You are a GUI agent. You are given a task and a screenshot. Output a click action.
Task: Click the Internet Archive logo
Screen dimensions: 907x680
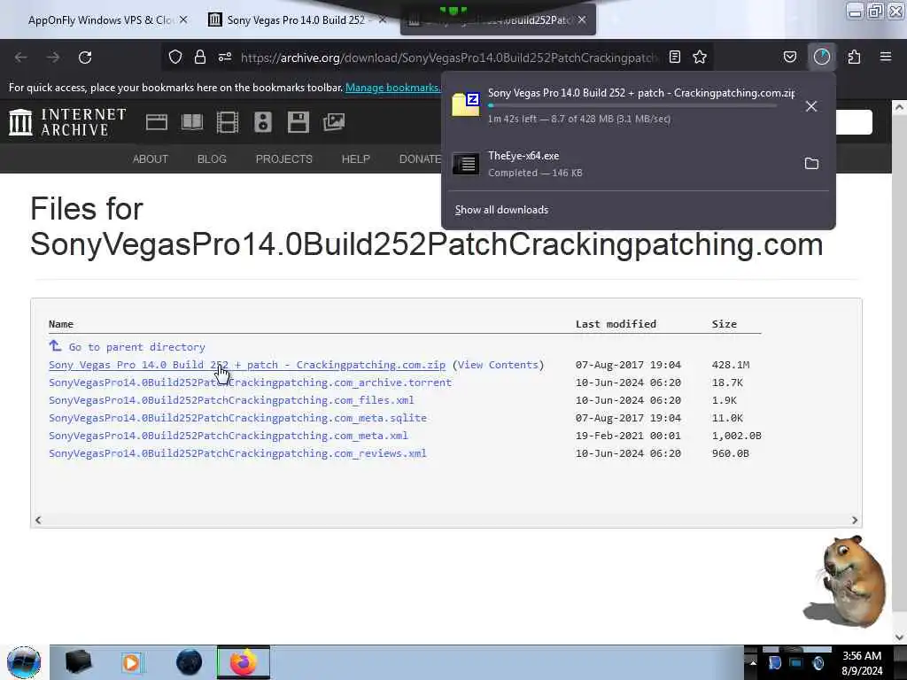coord(67,122)
